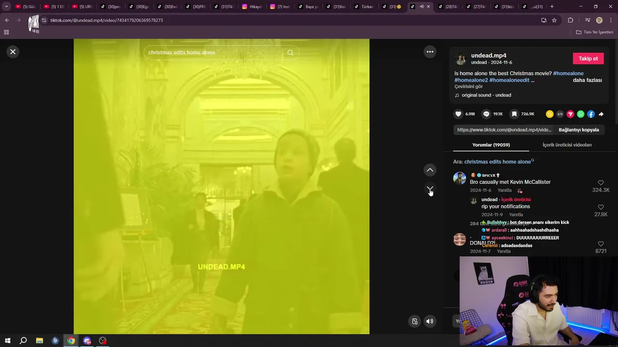Open the #homealoneedit hashtag

click(x=509, y=80)
